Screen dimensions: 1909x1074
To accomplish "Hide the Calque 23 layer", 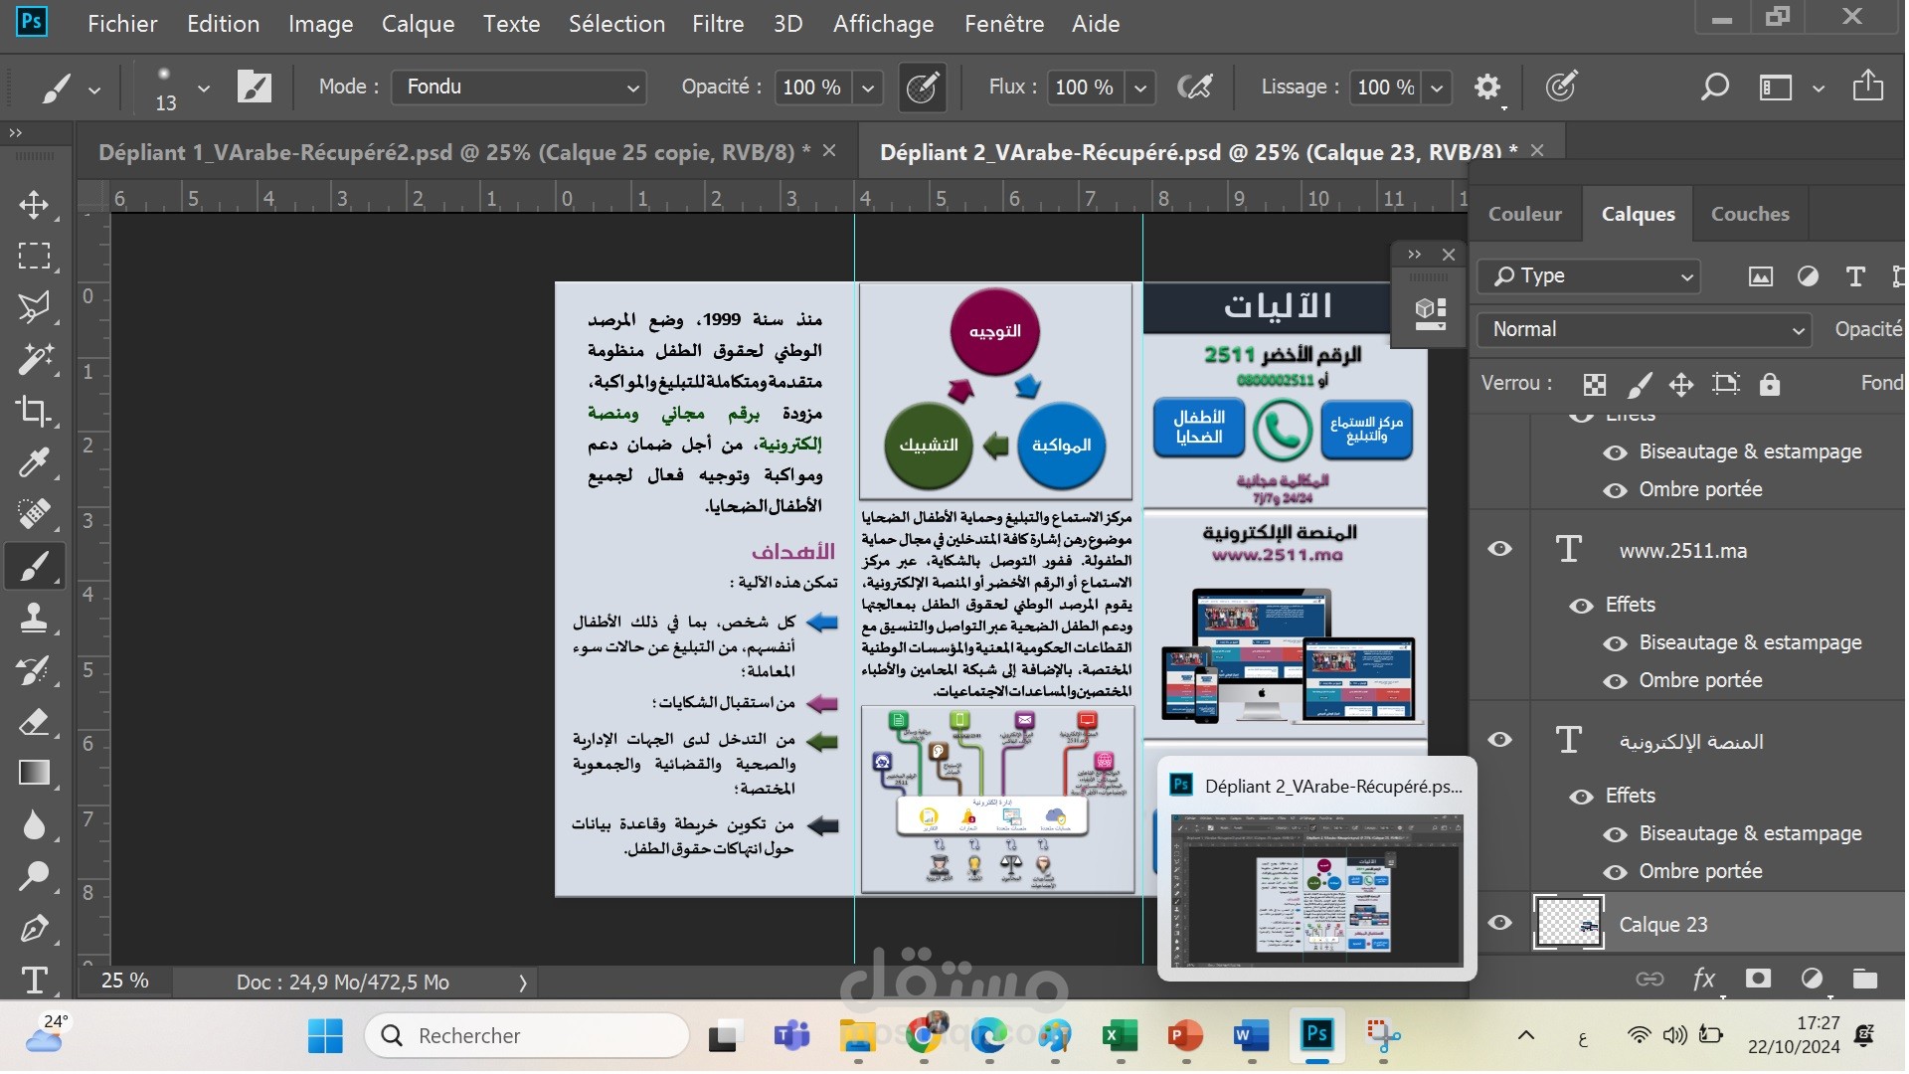I will 1500,923.
